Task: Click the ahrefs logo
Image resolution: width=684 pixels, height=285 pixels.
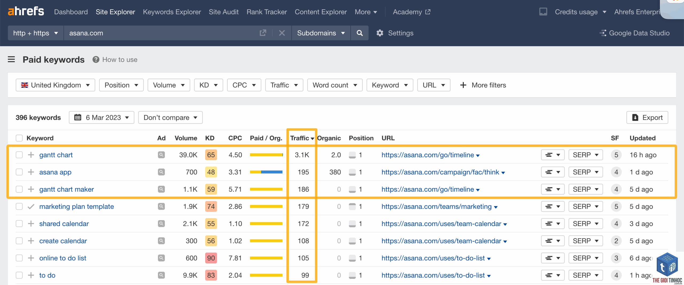Action: 26,11
